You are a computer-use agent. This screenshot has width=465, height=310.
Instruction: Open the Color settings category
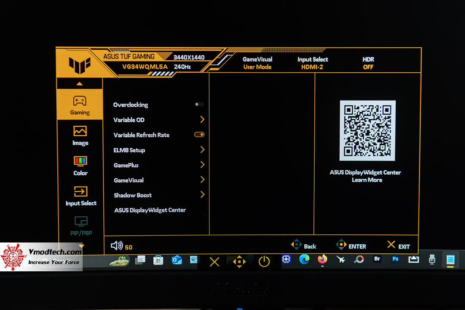click(81, 166)
